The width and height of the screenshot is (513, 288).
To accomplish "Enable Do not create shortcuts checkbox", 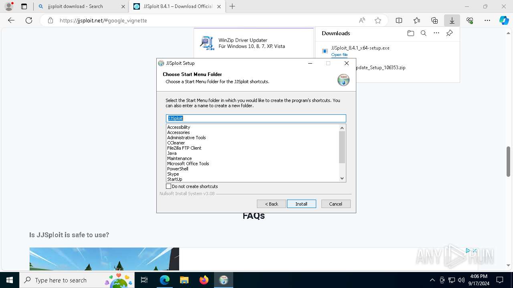I will pyautogui.click(x=169, y=186).
